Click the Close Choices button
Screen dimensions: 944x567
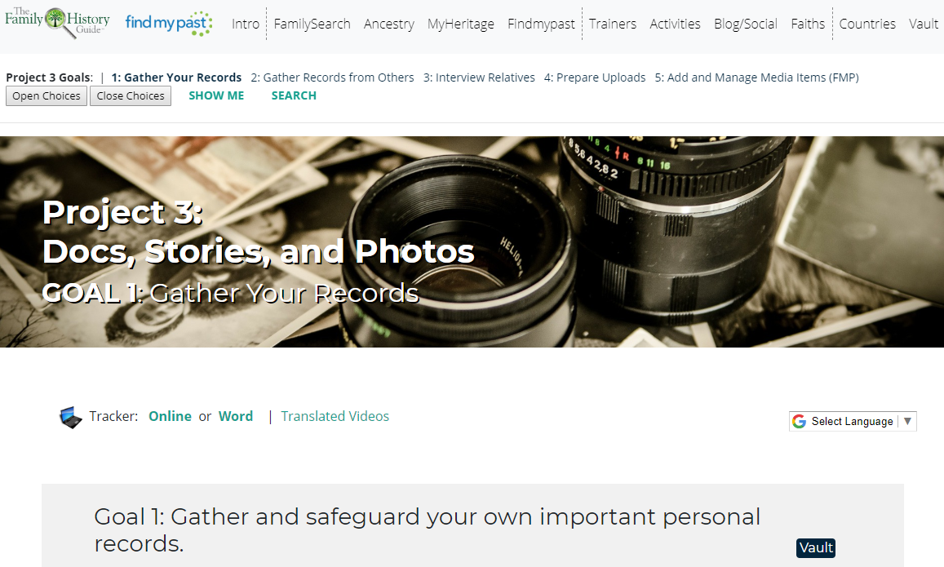point(130,95)
